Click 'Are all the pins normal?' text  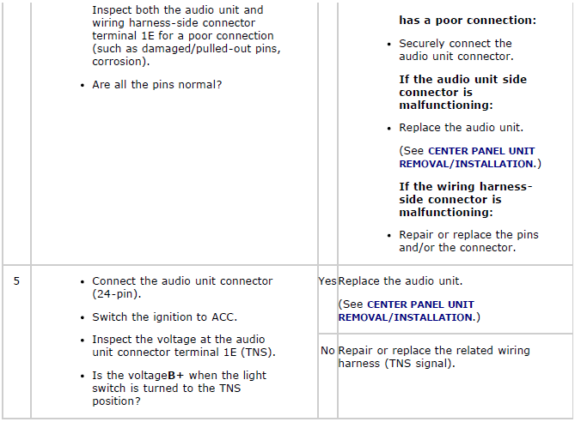pyautogui.click(x=157, y=85)
